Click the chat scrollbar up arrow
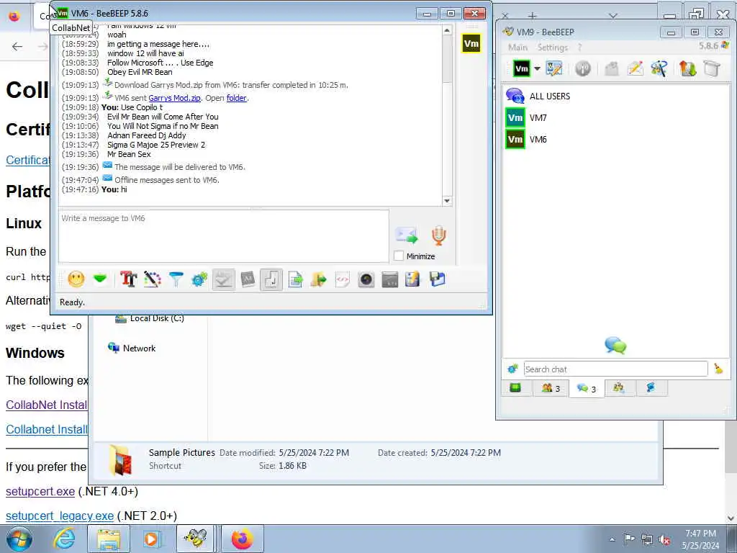Screen dimensions: 737x553 (447, 30)
